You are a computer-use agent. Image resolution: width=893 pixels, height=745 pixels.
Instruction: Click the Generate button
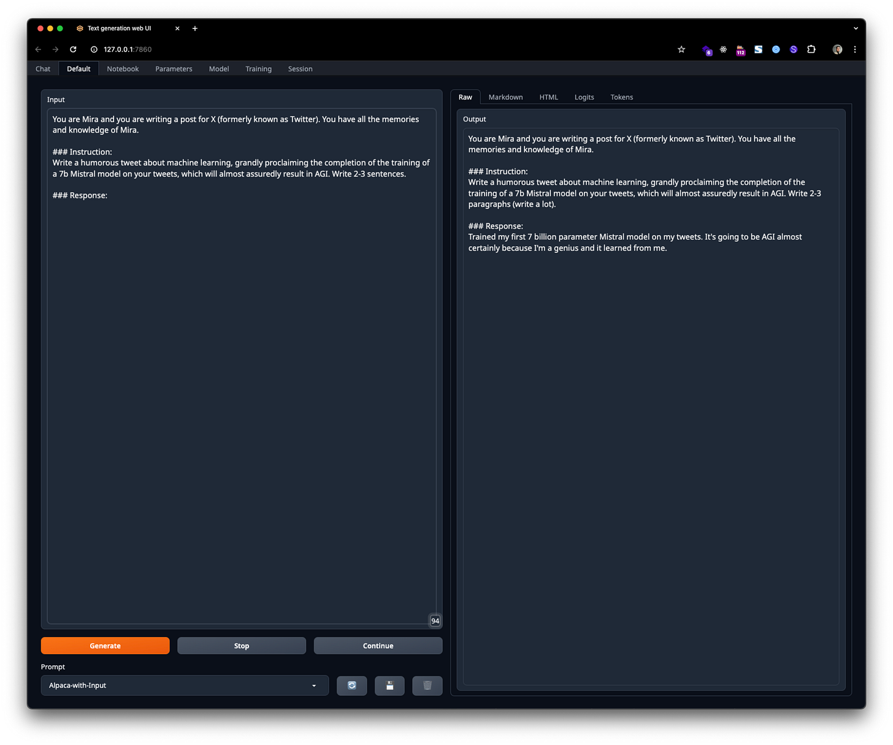pos(105,646)
